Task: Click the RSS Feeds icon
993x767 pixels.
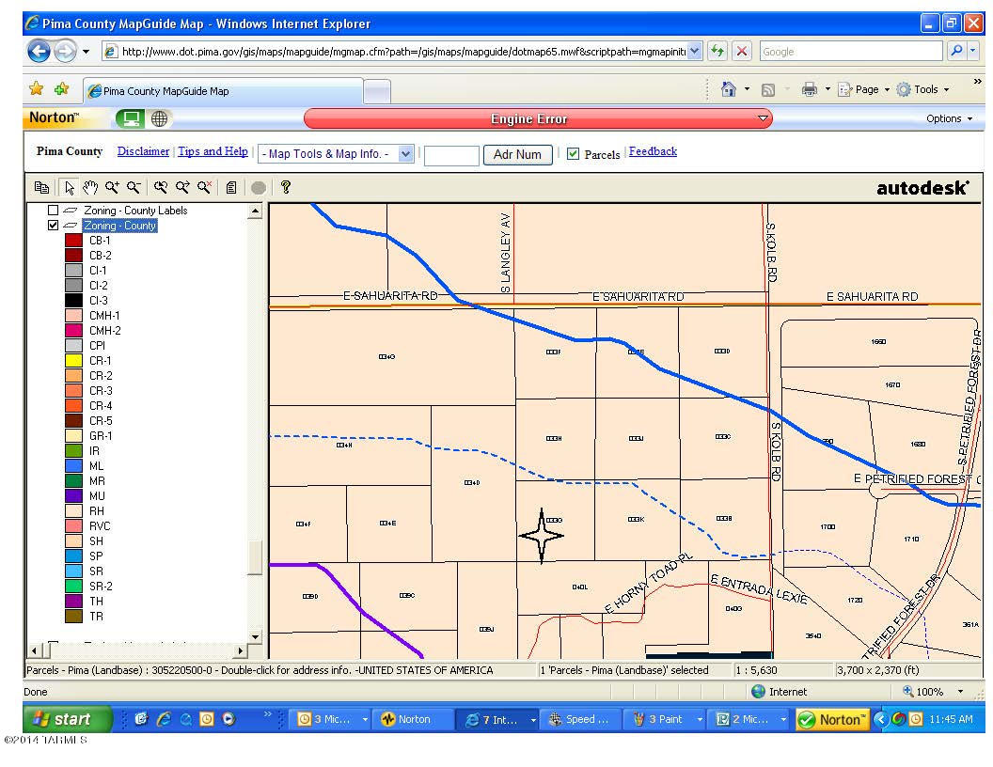Action: [x=768, y=90]
